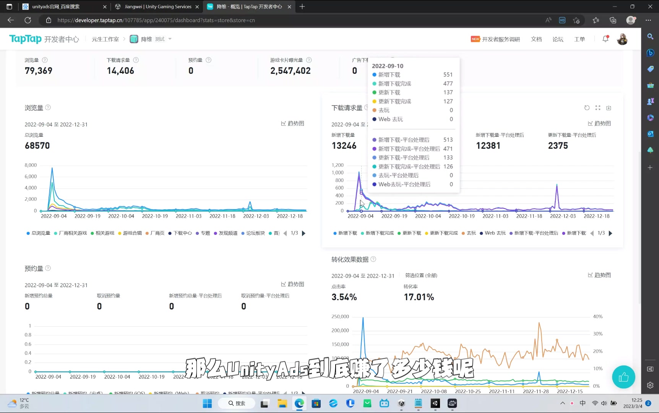Go to next page of views legend

click(x=304, y=233)
